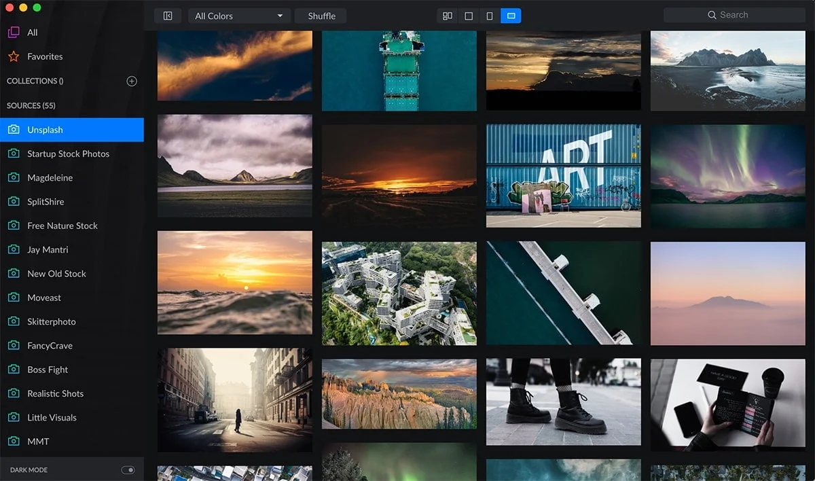Select the square orientation filter icon
815x481 pixels.
[x=469, y=16]
